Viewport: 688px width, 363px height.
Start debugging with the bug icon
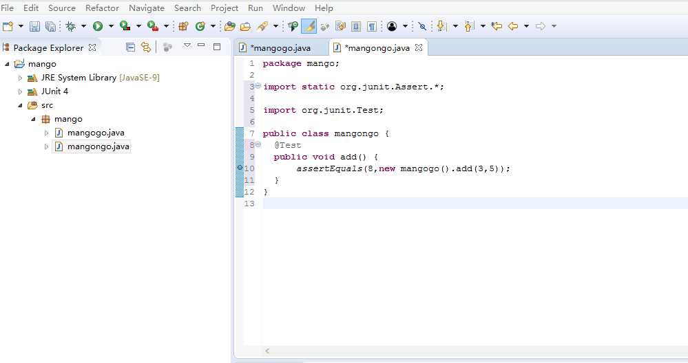click(x=70, y=26)
